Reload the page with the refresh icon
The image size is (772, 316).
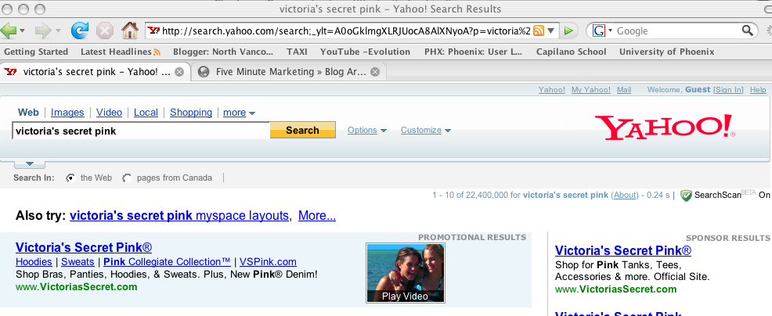(79, 31)
